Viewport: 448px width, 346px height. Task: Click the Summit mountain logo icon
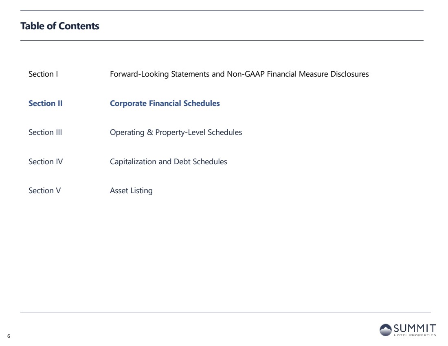click(386, 330)
